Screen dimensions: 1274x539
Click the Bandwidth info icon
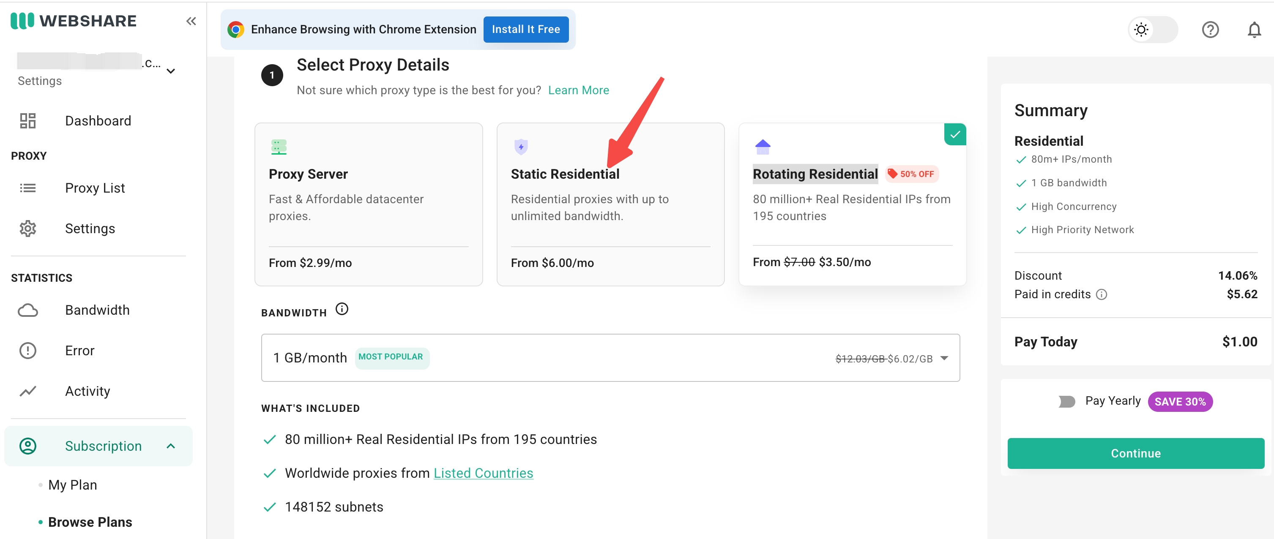(342, 309)
